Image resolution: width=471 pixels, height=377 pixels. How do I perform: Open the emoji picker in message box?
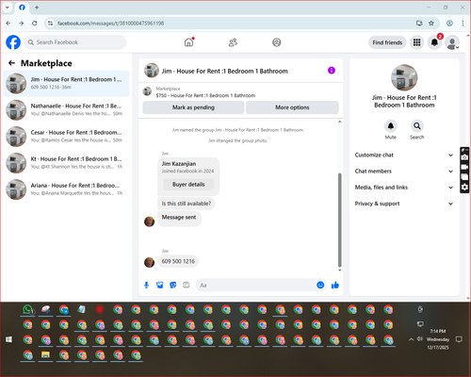pos(320,285)
